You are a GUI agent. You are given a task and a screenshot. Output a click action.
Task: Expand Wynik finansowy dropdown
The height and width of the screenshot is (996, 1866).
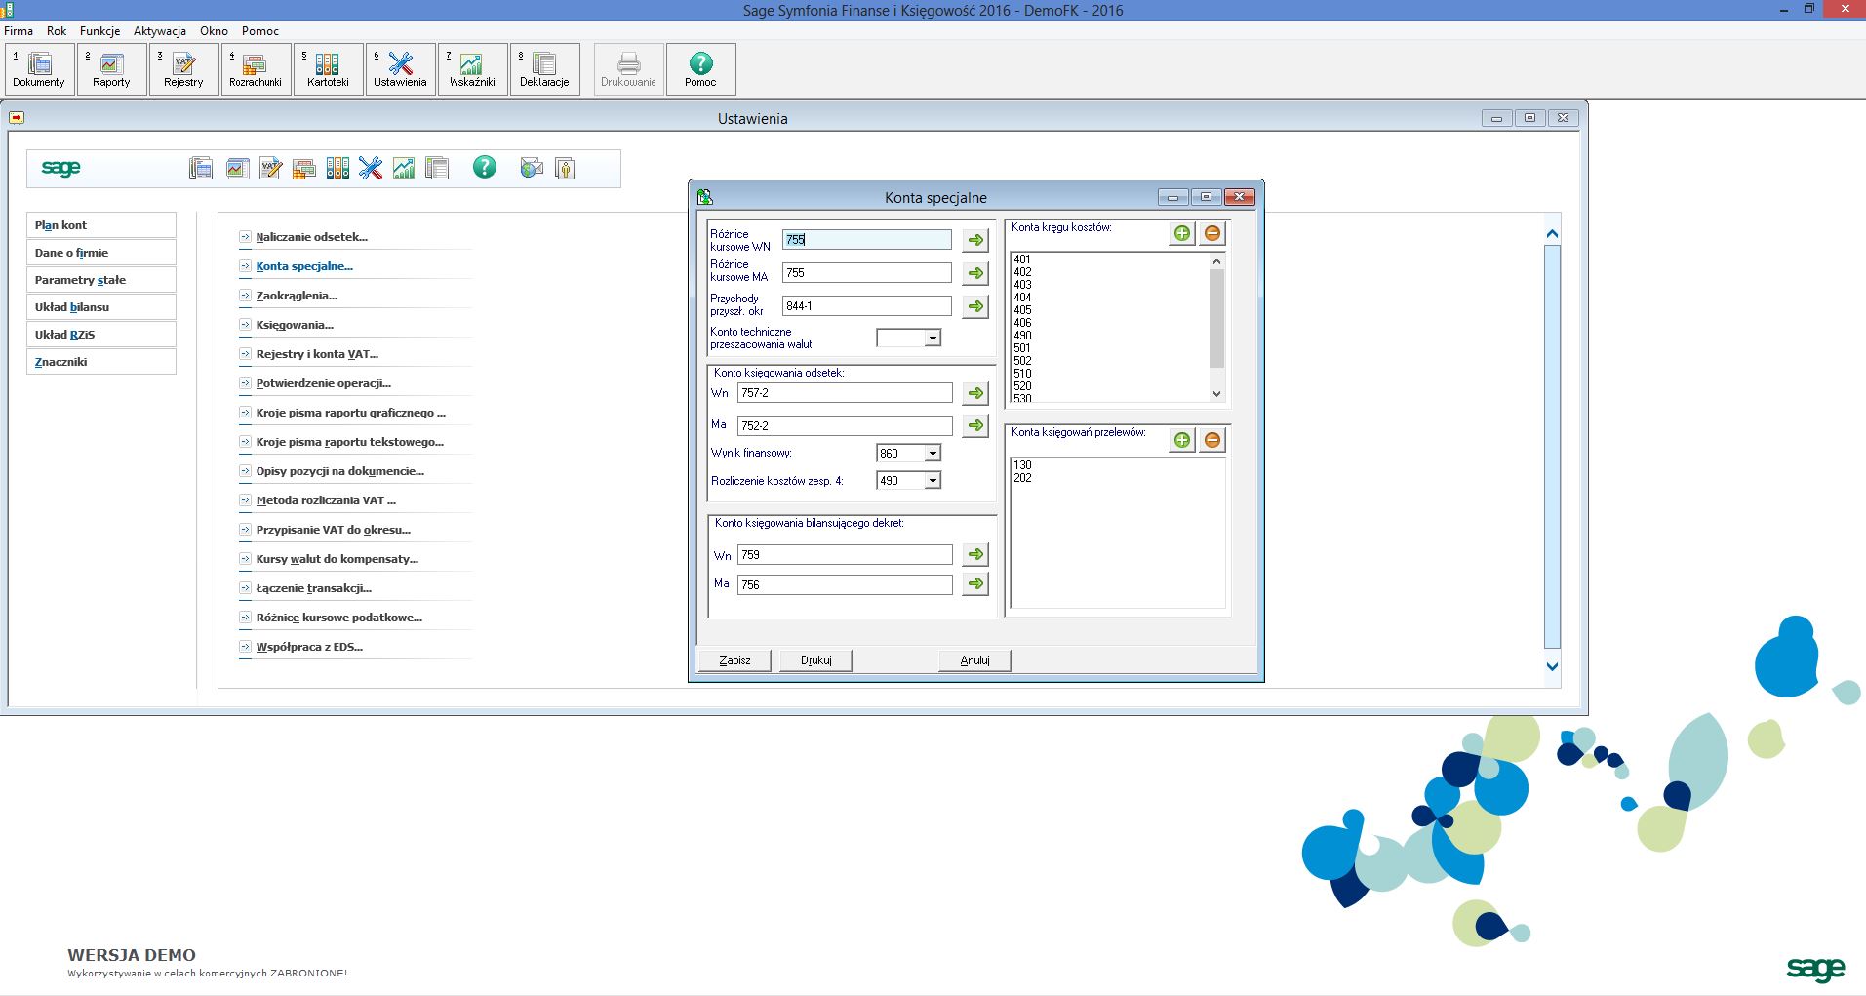[933, 454]
